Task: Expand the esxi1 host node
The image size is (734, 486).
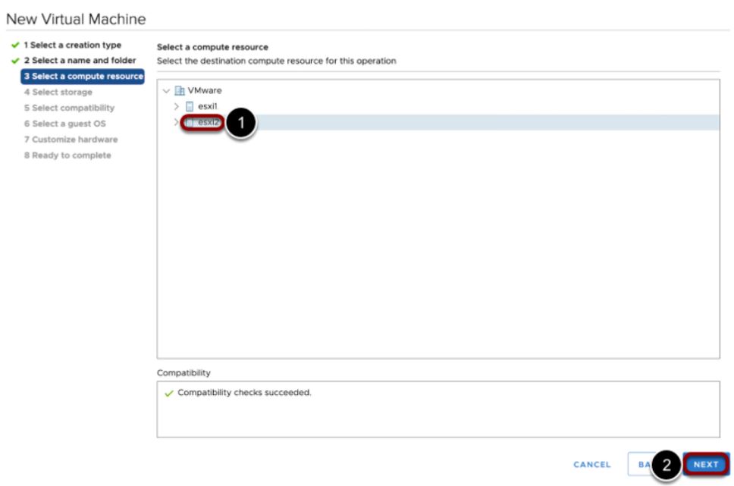Action: tap(177, 106)
